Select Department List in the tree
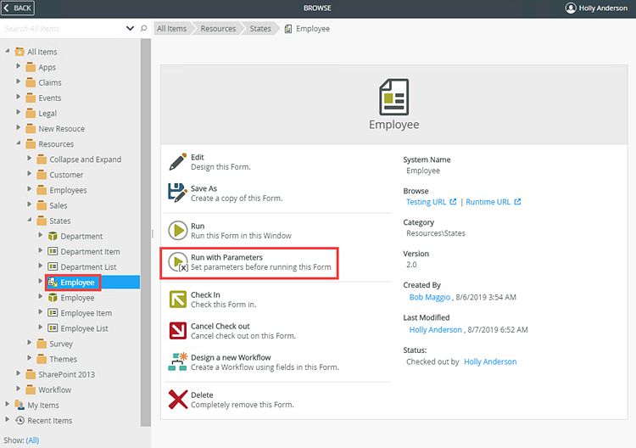The width and height of the screenshot is (636, 448). (88, 267)
